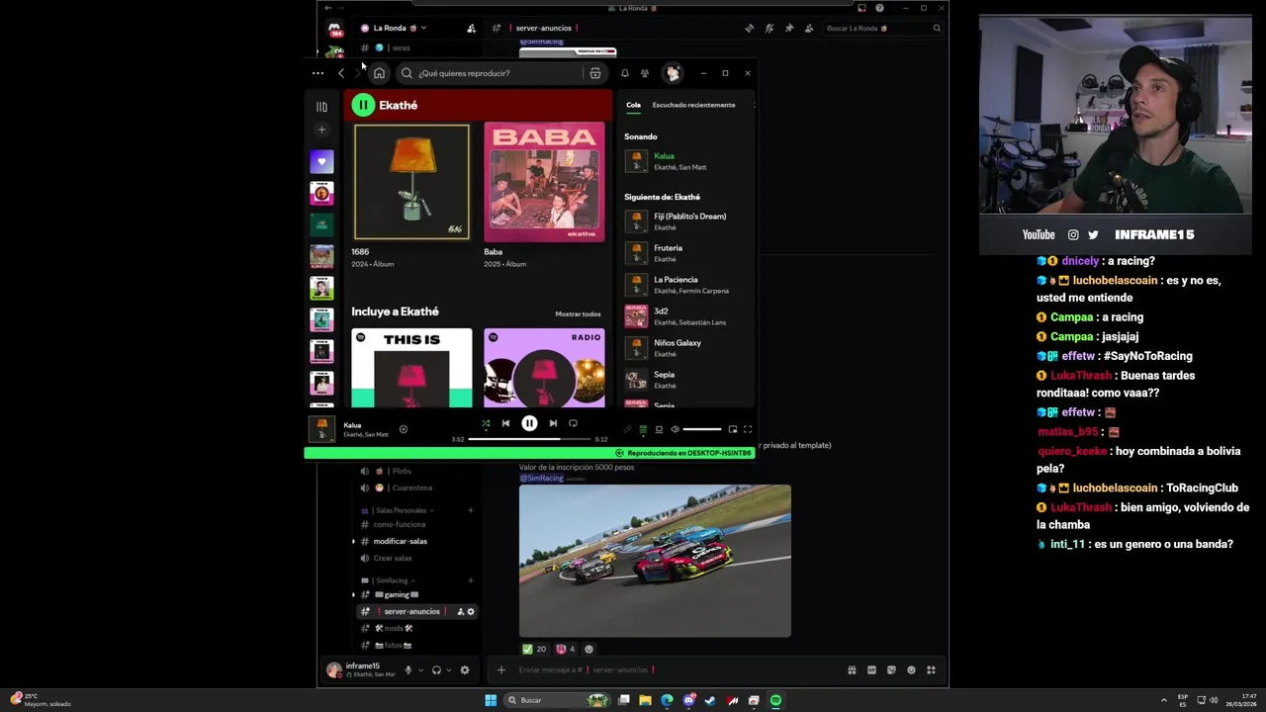Expand microphone input options arrow
This screenshot has width=1266, height=712.
pyautogui.click(x=420, y=669)
